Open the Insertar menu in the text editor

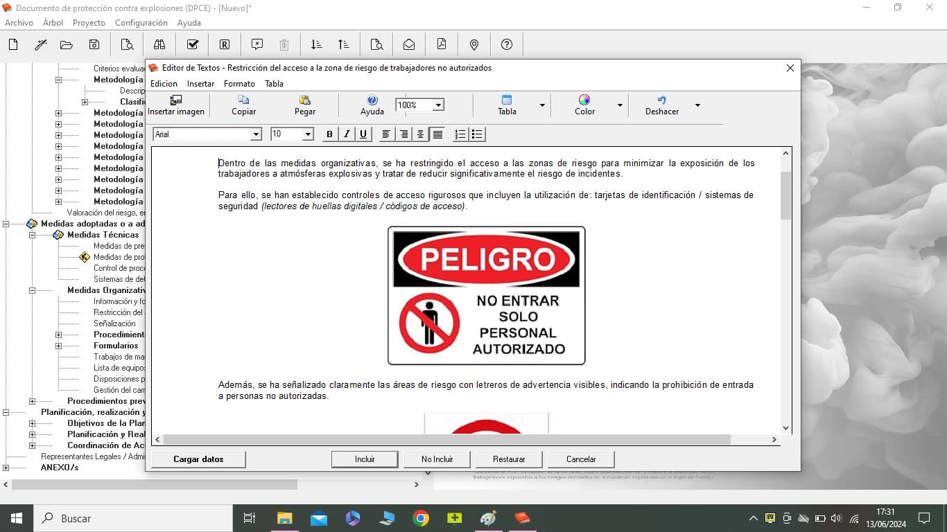(201, 84)
